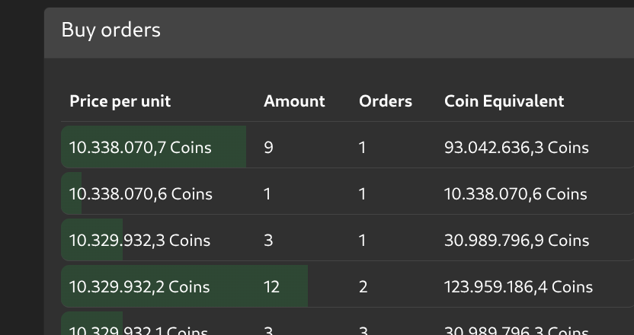Select the 10.338.070,7 Coins price row

tap(140, 148)
